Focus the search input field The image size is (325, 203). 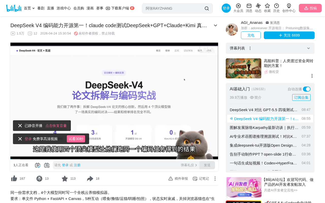[x=174, y=8]
